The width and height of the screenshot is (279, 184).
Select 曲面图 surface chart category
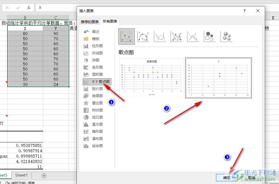point(97,96)
